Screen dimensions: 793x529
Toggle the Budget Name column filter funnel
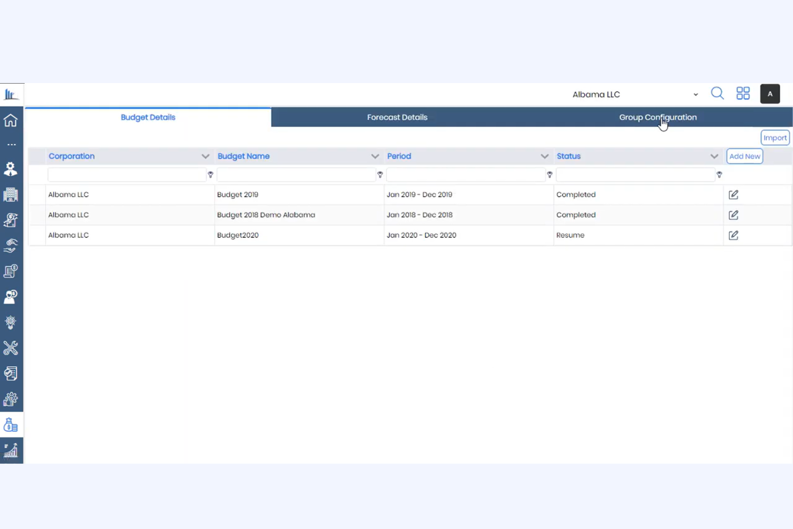pos(380,174)
